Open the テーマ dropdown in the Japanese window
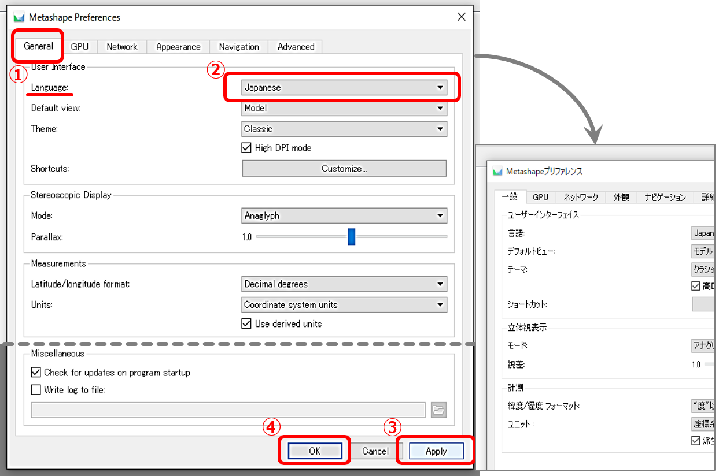The width and height of the screenshot is (719, 476). pyautogui.click(x=703, y=269)
